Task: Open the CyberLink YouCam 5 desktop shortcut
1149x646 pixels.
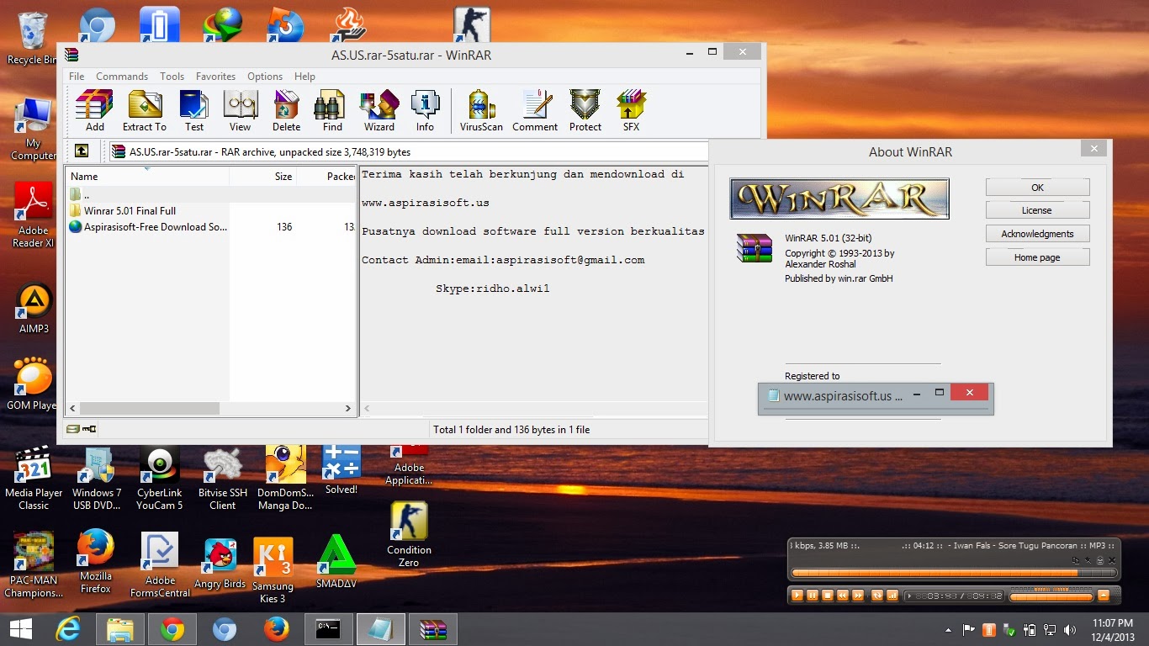Action: point(159,478)
